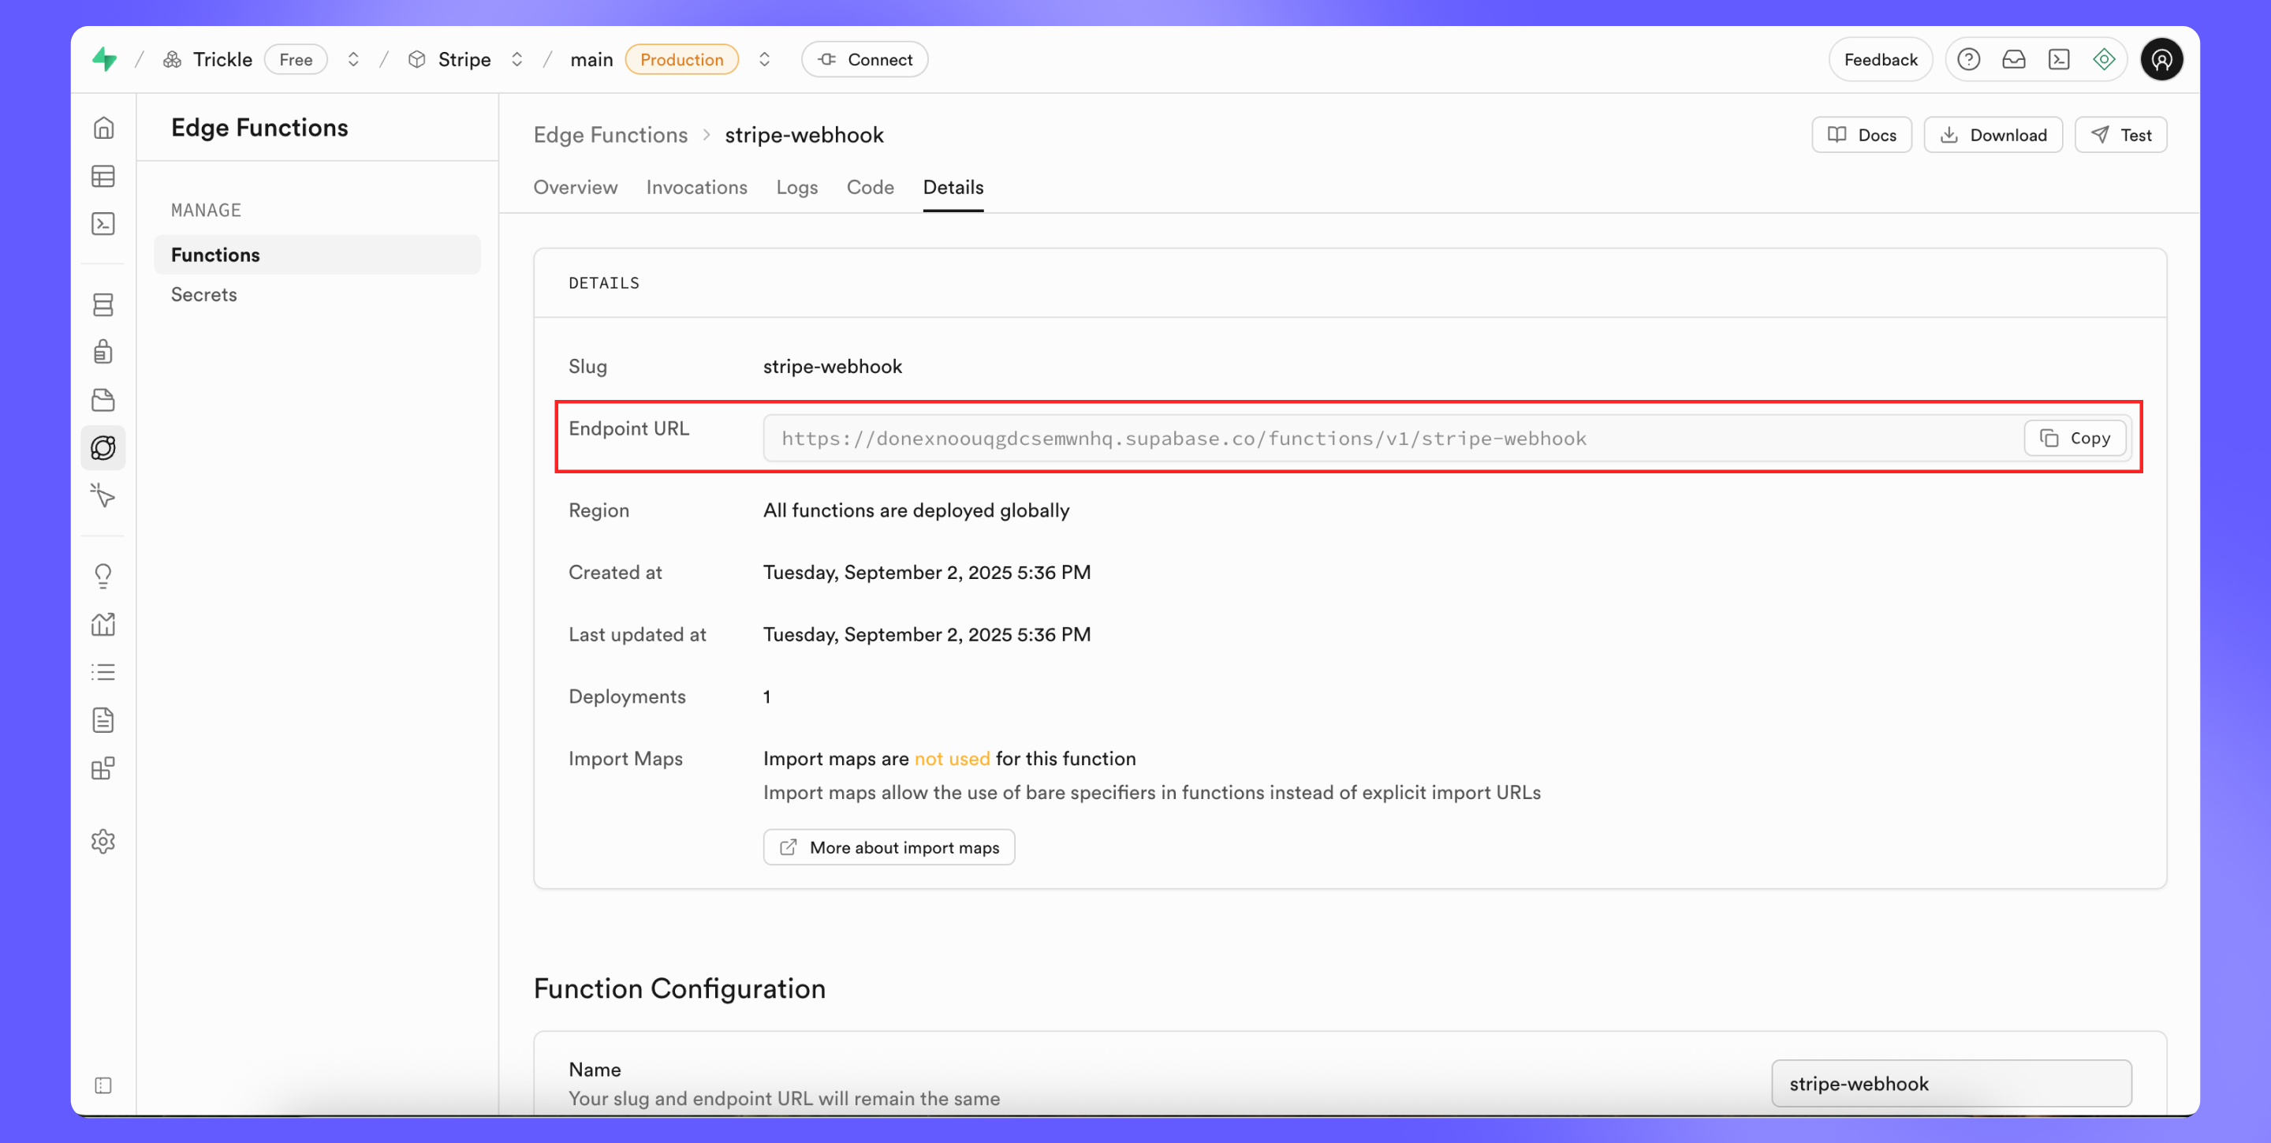The height and width of the screenshot is (1143, 2271).
Task: Open the Advisors lightbulb icon
Action: (x=103, y=576)
